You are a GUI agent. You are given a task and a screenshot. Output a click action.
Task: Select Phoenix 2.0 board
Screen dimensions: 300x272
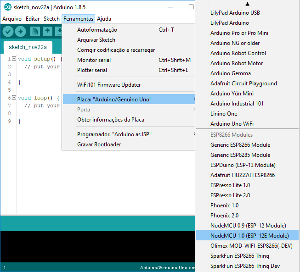point(247,216)
